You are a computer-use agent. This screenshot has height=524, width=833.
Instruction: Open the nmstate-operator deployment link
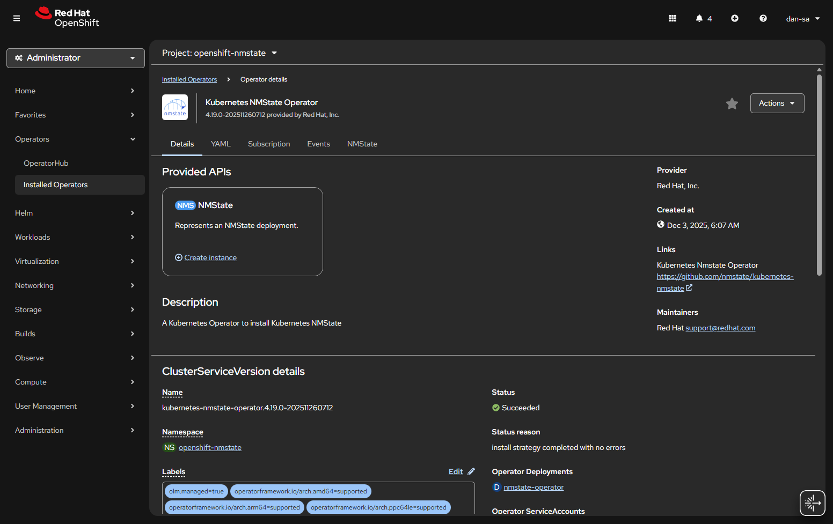pyautogui.click(x=534, y=487)
